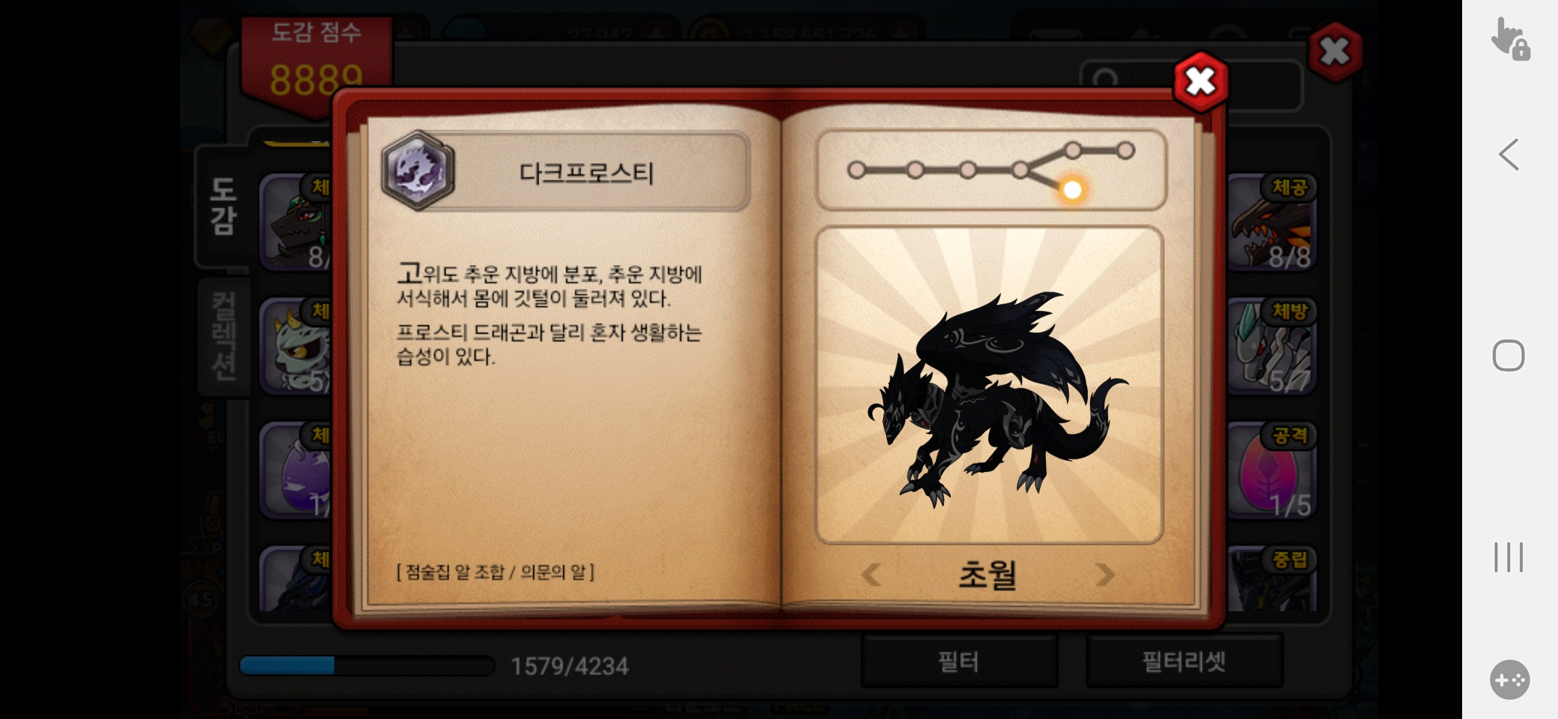Open the 체공 dragon card showing 8/8
This screenshot has width=1558, height=719.
(1271, 222)
